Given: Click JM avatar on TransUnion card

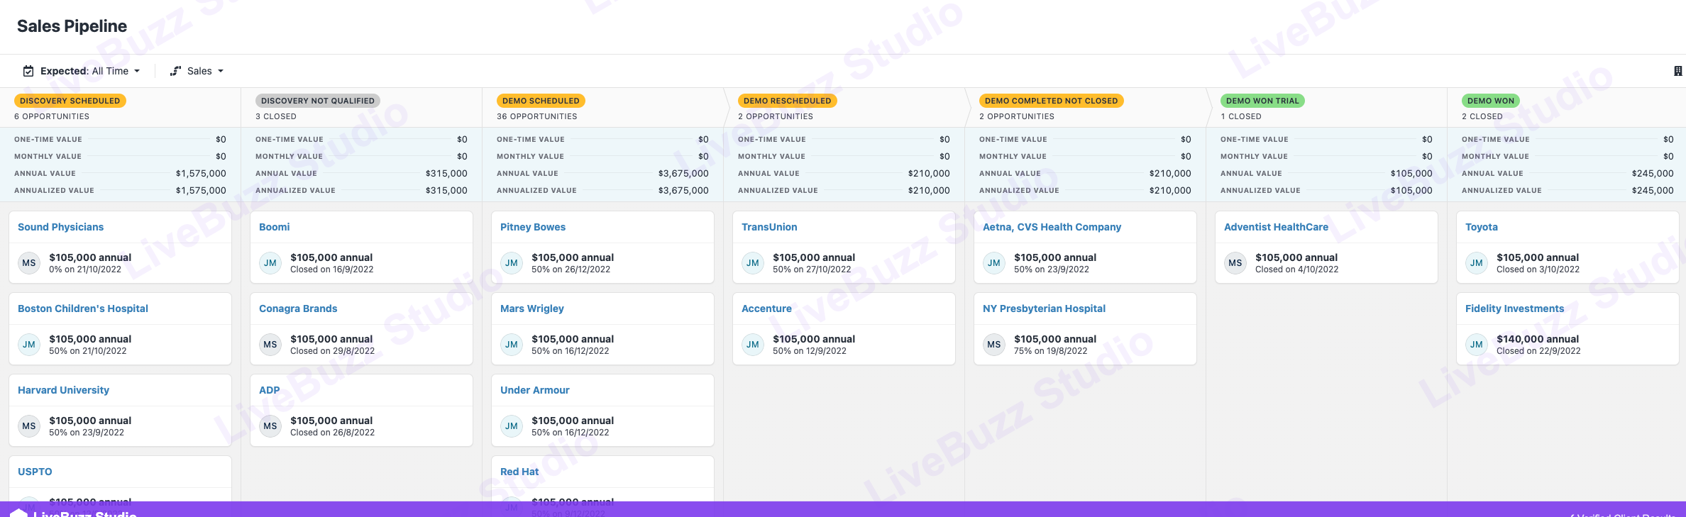Looking at the screenshot, I should click(753, 263).
